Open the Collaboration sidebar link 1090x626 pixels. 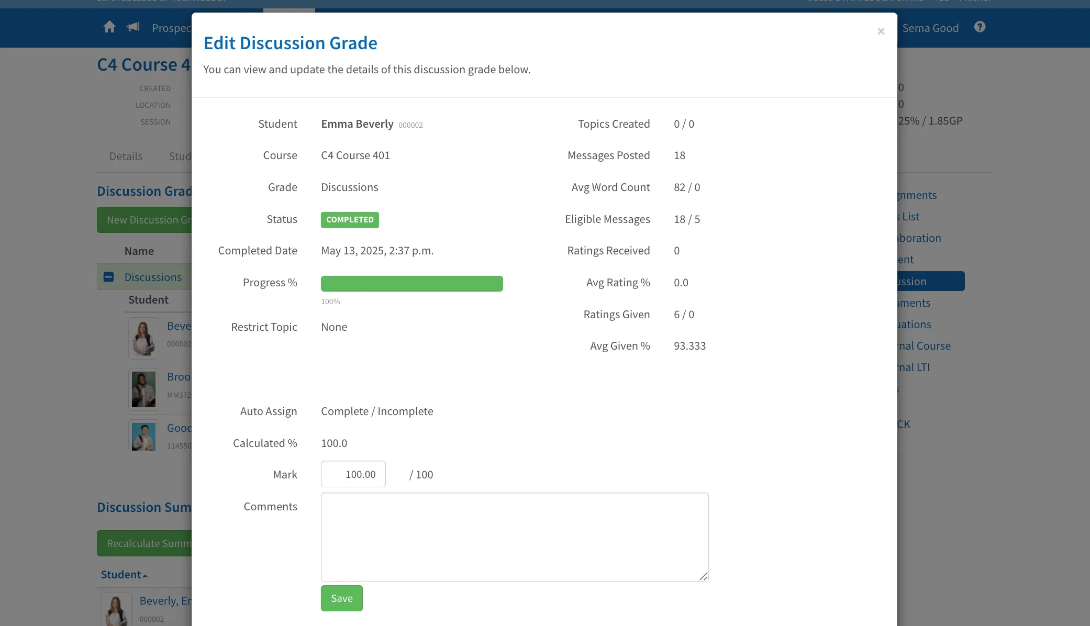(x=919, y=238)
